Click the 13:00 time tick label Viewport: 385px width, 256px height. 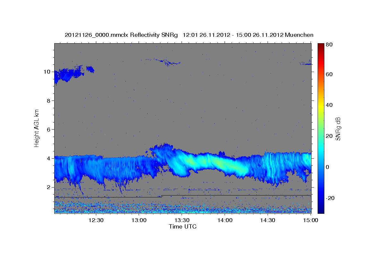pyautogui.click(x=139, y=220)
